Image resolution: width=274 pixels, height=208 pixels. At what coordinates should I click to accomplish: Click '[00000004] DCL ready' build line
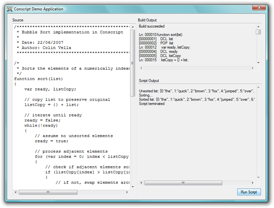(158, 51)
